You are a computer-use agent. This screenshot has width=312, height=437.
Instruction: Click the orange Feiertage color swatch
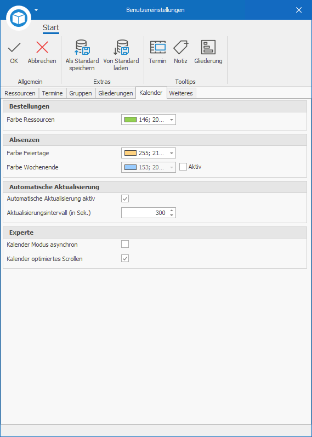[130, 153]
